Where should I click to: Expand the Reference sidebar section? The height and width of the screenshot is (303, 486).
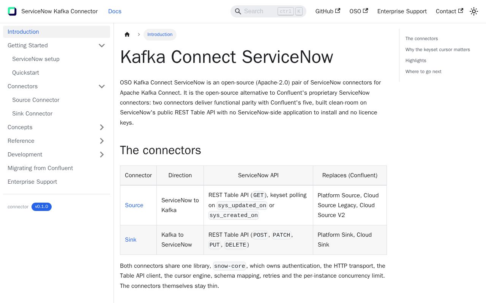102,141
